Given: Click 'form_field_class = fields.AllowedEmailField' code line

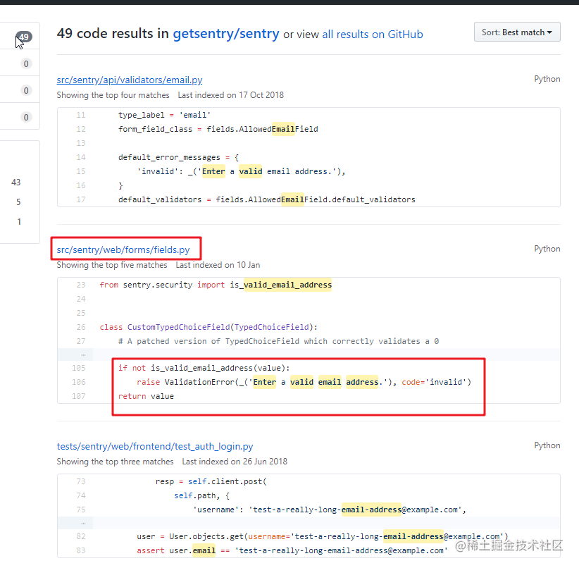Looking at the screenshot, I should [218, 129].
